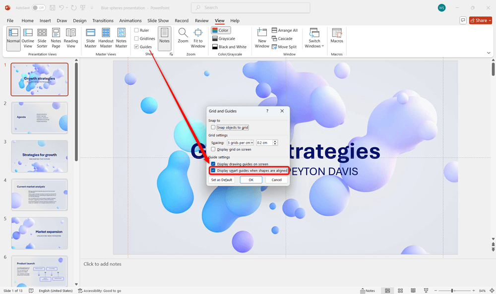Click Set as Default in the dialog
This screenshot has width=496, height=294.
221,179
